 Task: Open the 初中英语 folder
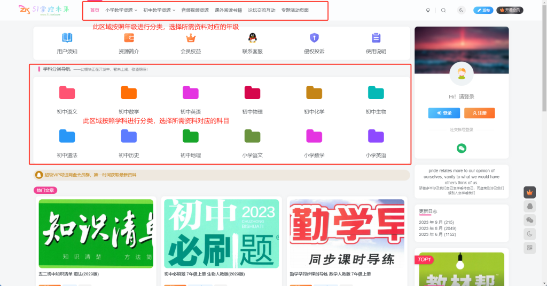pyautogui.click(x=191, y=93)
